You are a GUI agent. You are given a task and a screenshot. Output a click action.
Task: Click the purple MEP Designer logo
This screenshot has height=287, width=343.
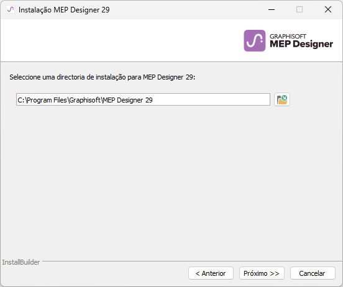[255, 40]
